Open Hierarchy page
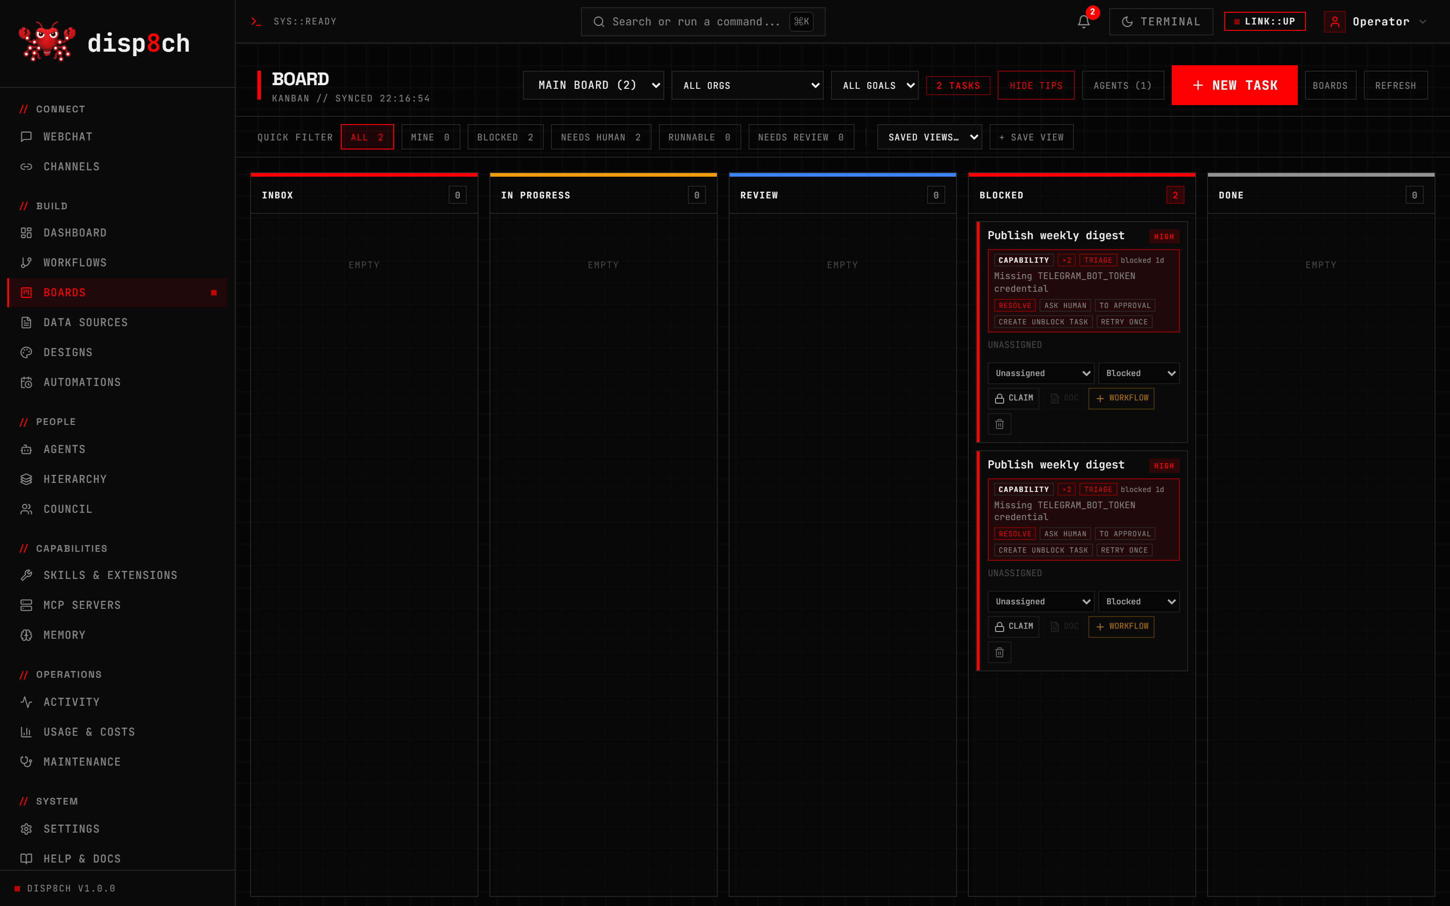 [117, 479]
